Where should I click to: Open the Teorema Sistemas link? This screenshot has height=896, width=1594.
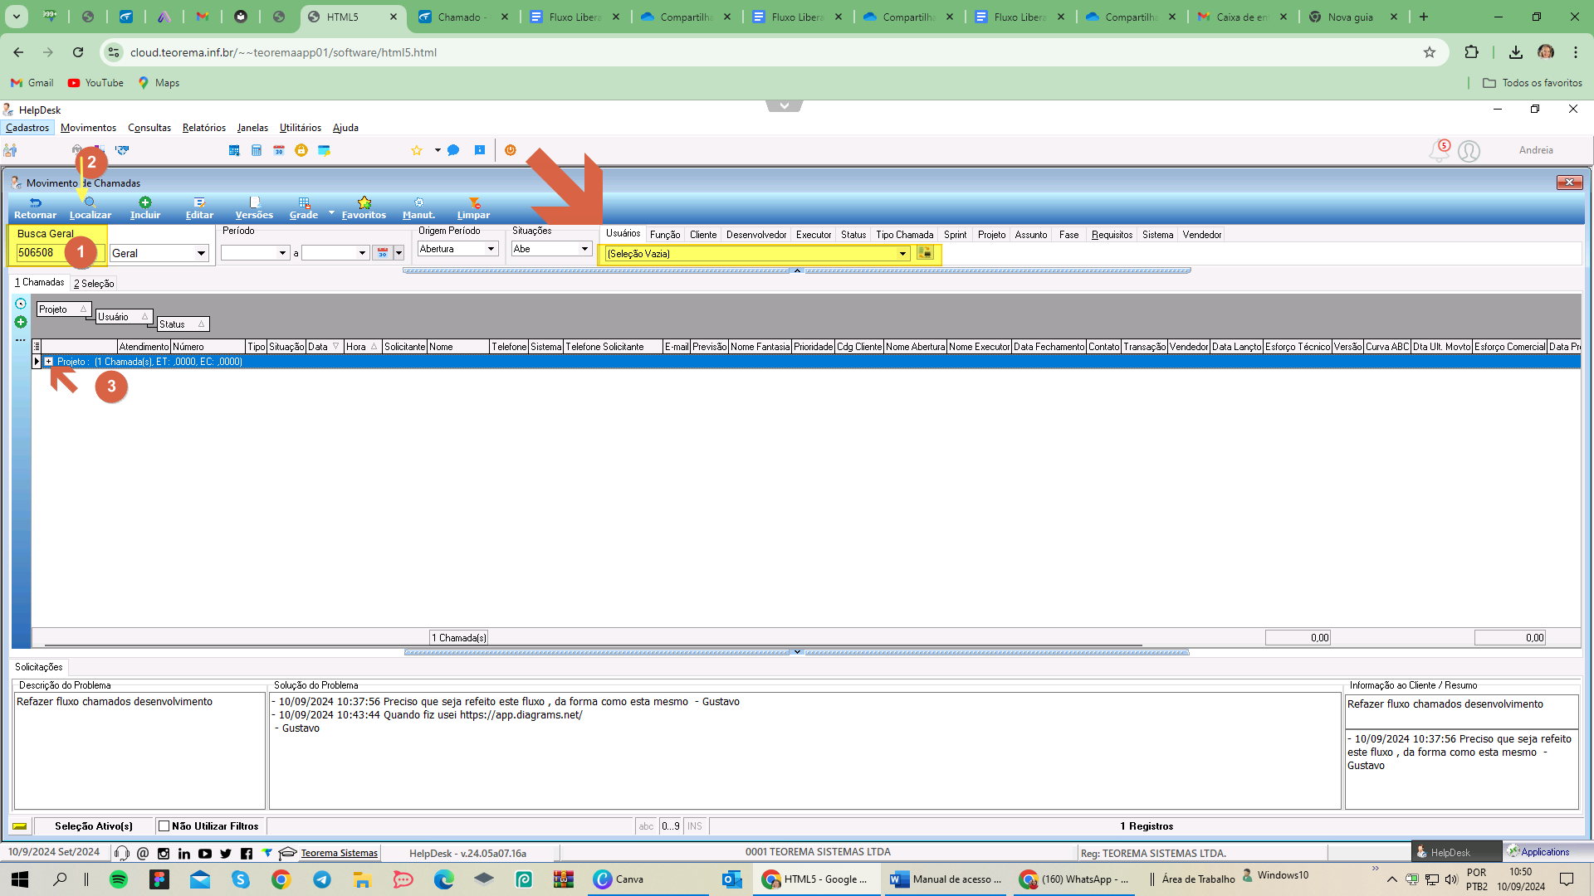coord(339,853)
